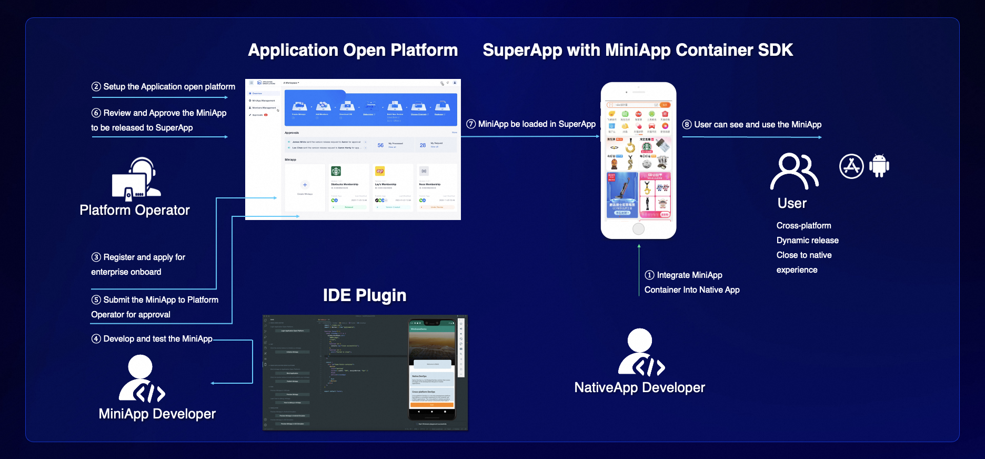This screenshot has width=985, height=459.
Task: Collapse the INIT section in IDE panel
Action: pos(271,344)
